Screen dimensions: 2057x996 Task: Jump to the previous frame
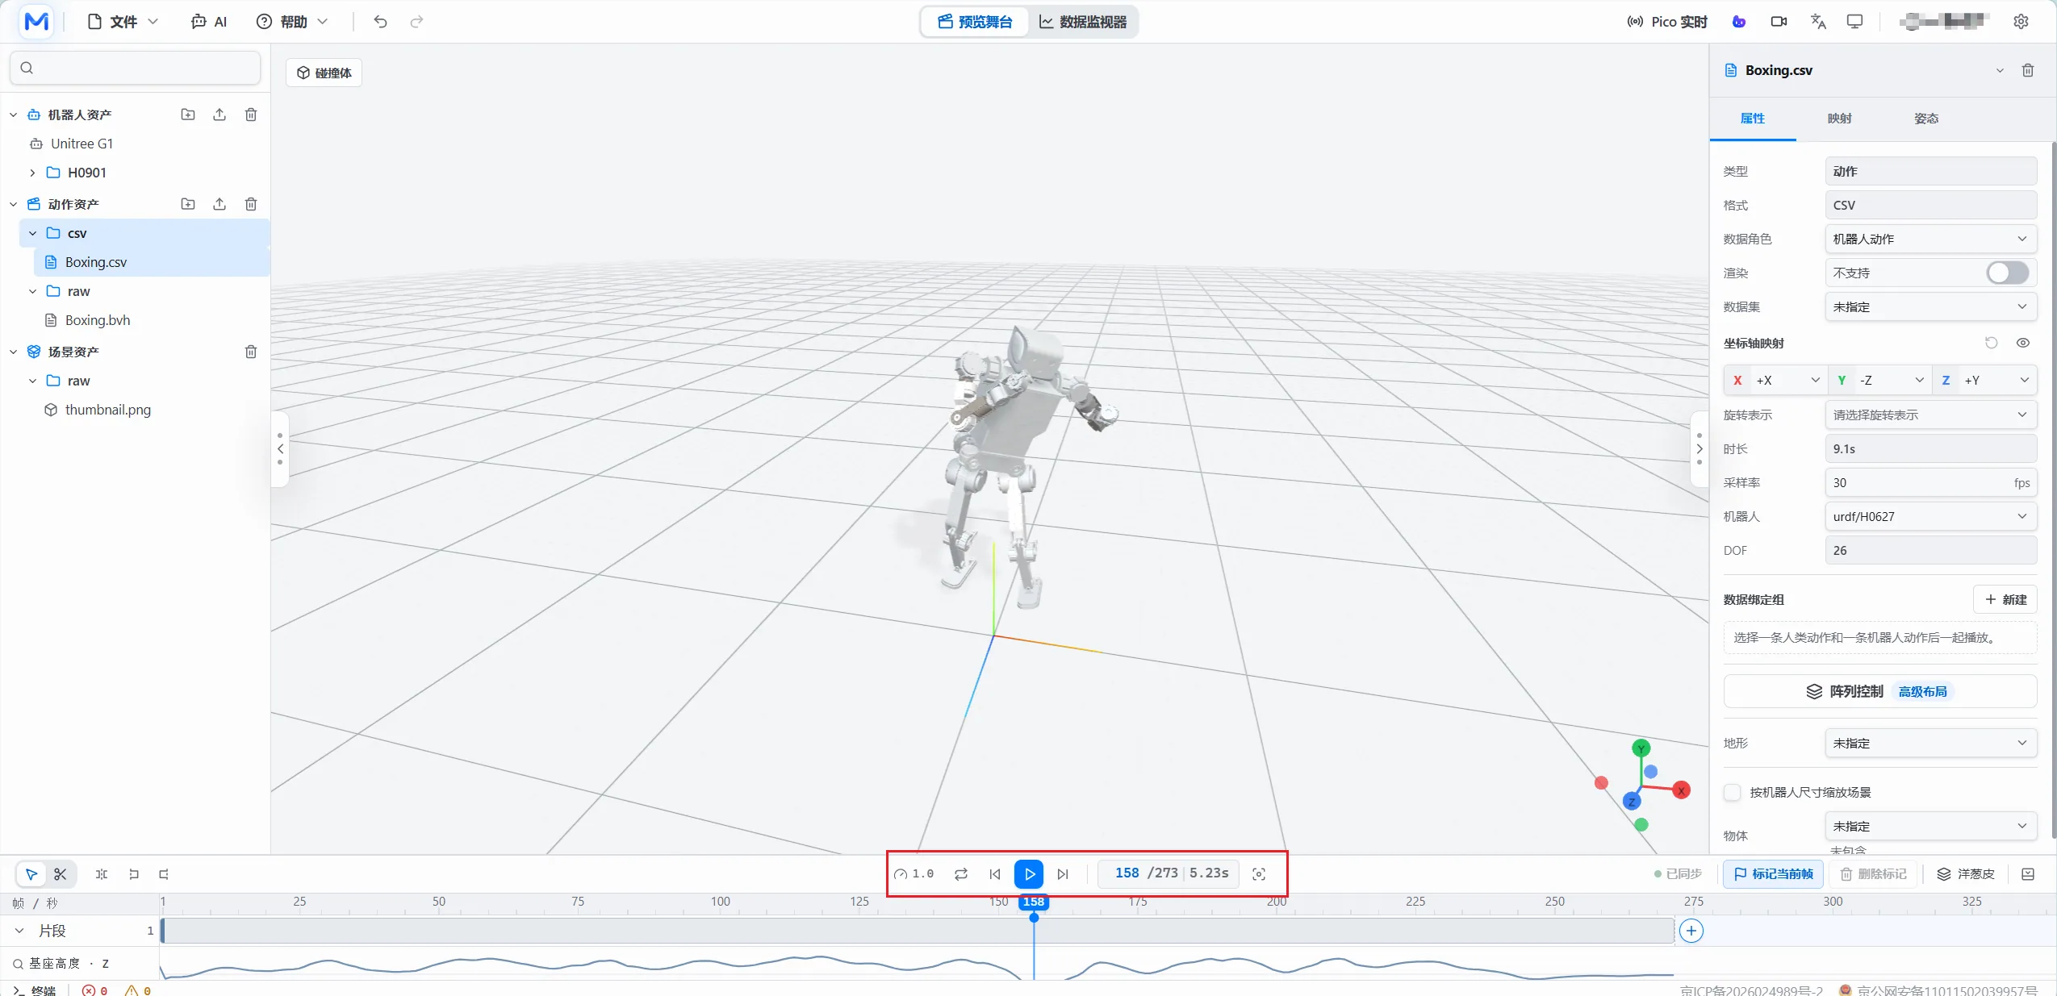(995, 874)
